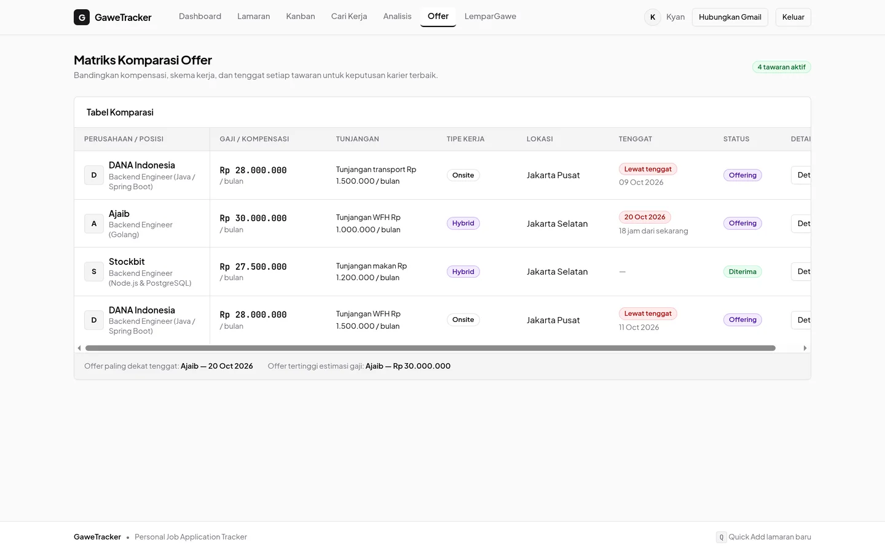Click Quick Add lamaran baru
885x553 pixels.
(769, 537)
